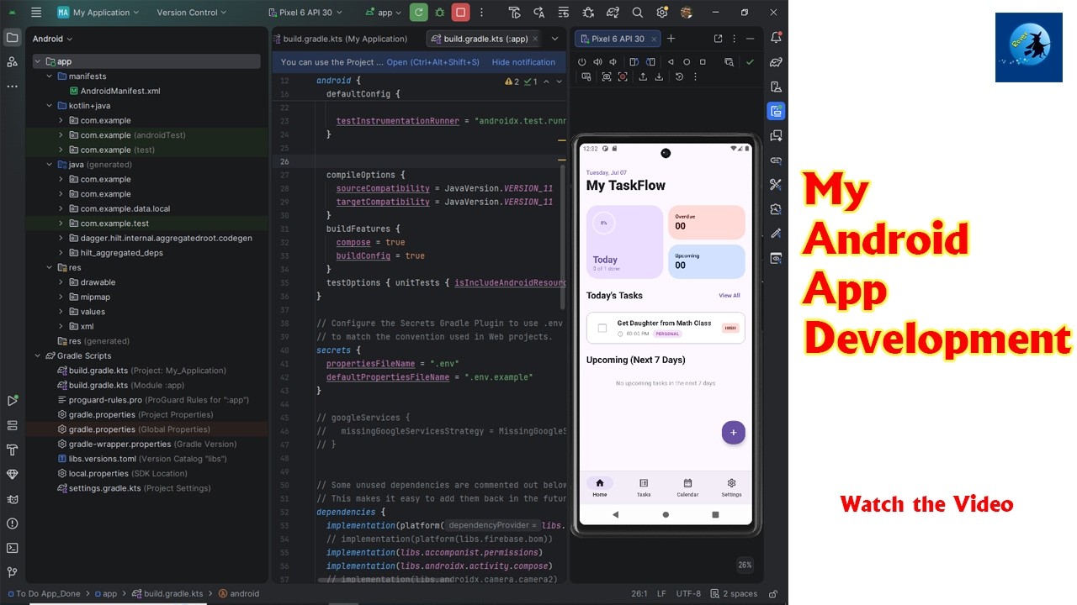1077x605 pixels.
Task: Start emulator screen record icon
Action: [x=623, y=76]
